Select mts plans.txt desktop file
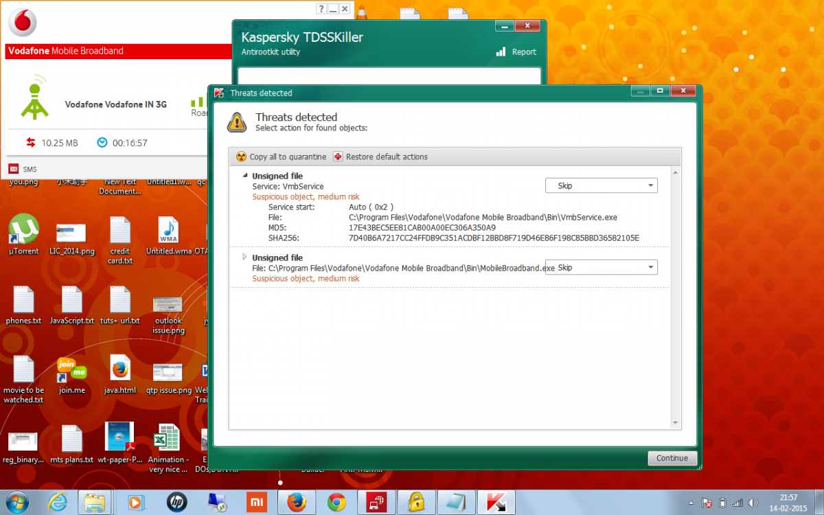 [71, 444]
